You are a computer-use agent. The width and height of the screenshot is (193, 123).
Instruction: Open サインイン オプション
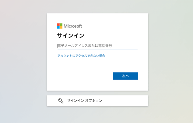click(x=97, y=101)
